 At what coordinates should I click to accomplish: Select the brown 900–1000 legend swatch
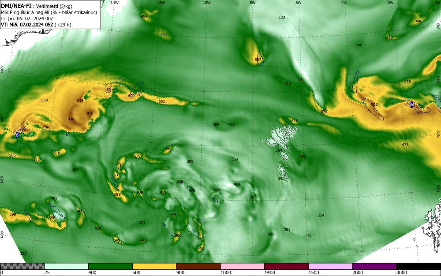(198, 266)
